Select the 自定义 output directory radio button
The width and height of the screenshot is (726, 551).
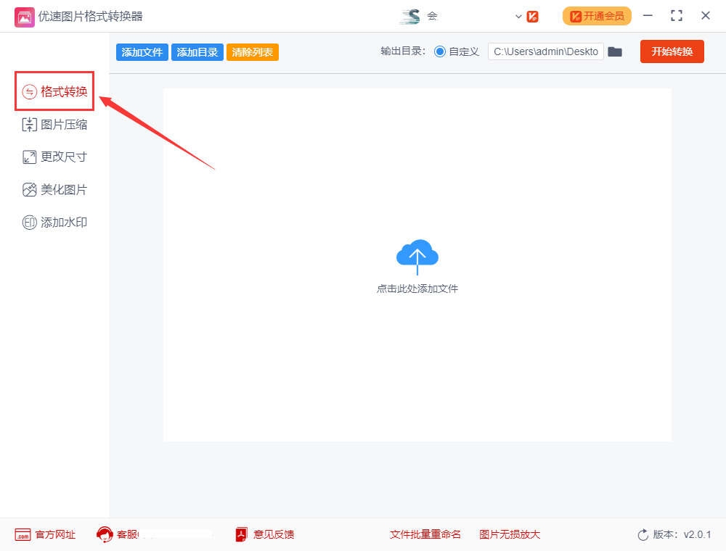pos(440,51)
